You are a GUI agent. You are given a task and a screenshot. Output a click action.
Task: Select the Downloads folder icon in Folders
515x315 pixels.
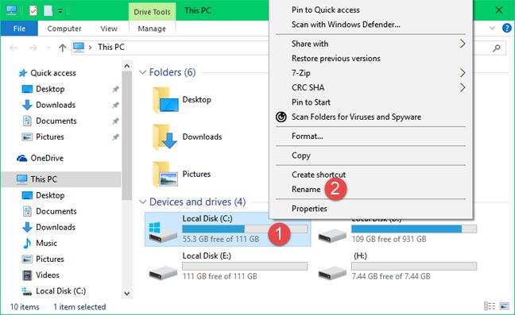point(165,137)
